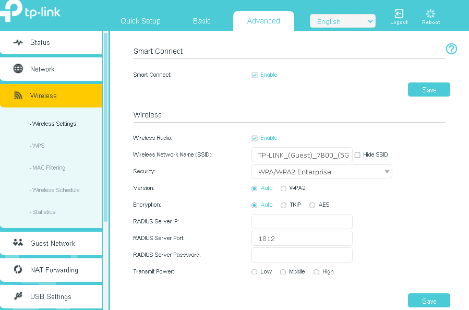Viewport: 469px width, 310px height.
Task: Switch to the Quick Setup tab
Action: point(140,21)
